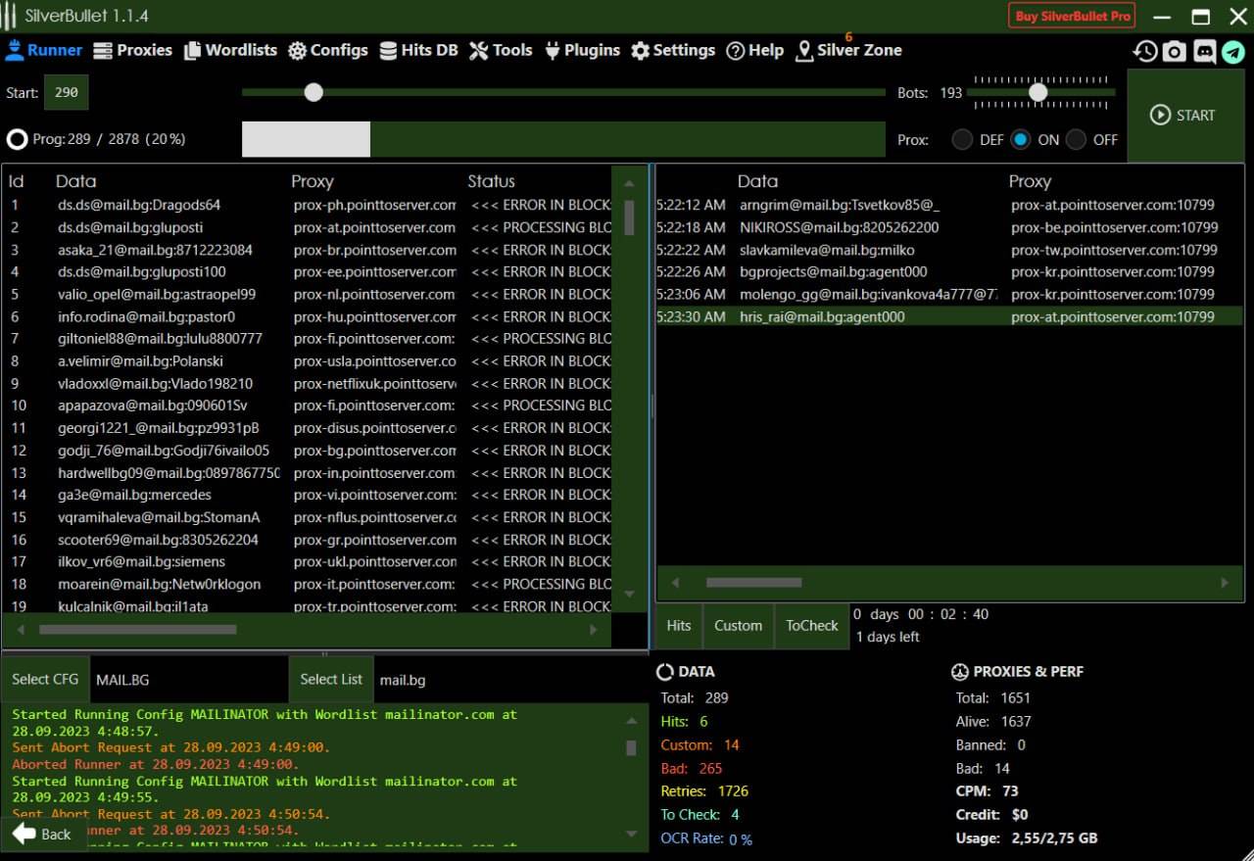Open the Plugins section
Screen dimensions: 1254x861
[582, 50]
